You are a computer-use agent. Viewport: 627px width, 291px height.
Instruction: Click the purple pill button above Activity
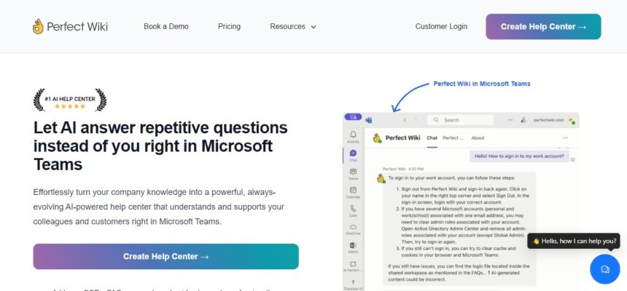click(353, 117)
